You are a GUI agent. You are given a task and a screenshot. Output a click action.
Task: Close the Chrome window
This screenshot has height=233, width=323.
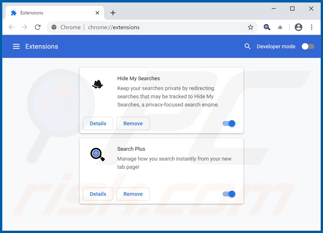point(311,9)
